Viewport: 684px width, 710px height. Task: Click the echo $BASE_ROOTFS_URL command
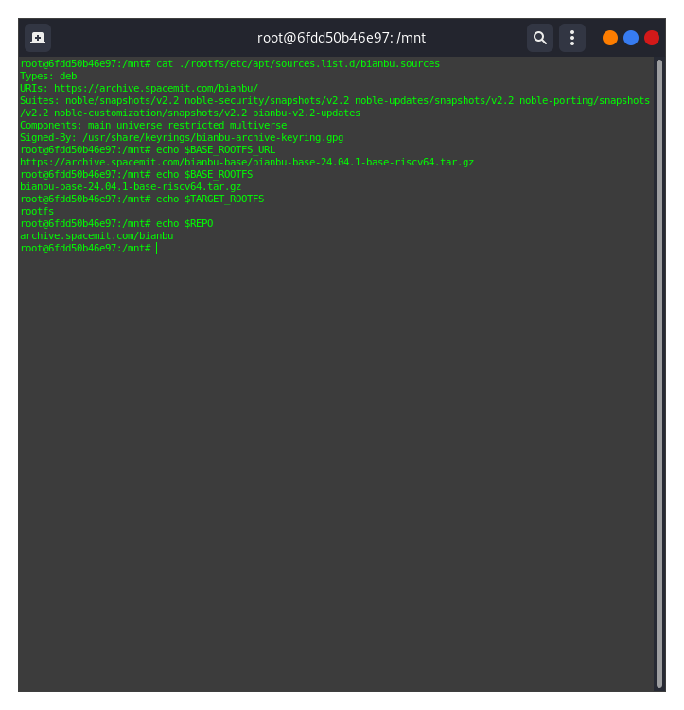pos(216,149)
